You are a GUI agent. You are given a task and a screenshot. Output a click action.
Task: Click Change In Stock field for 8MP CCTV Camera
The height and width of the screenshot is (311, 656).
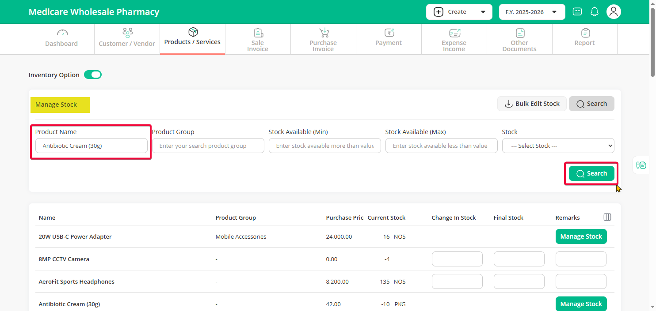[457, 259]
